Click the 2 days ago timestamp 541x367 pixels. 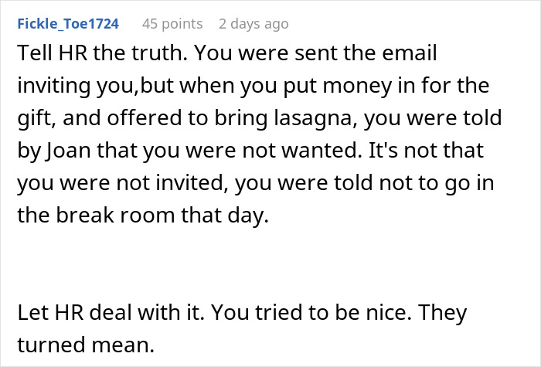pos(253,24)
